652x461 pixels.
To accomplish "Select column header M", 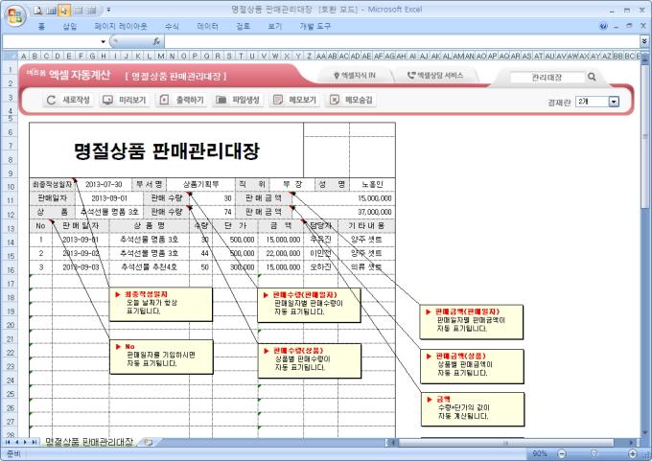I will [160, 56].
